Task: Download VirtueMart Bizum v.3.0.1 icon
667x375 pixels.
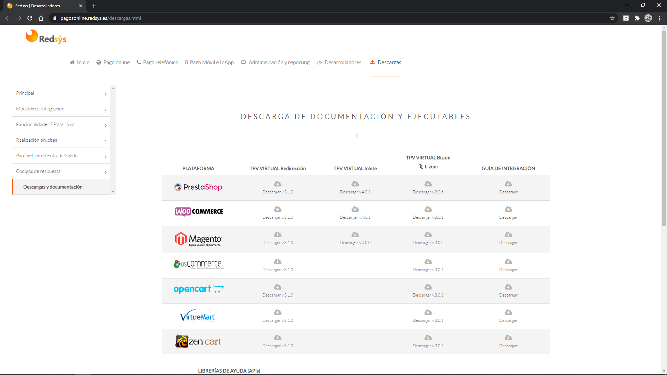Action: 428,312
